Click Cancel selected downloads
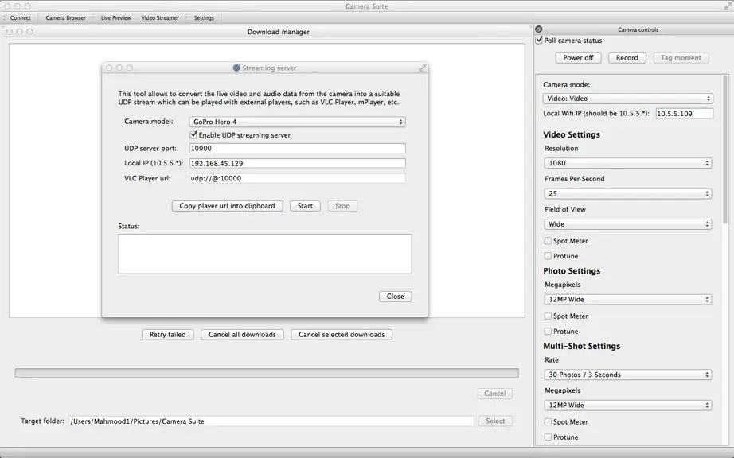This screenshot has height=458, width=734. pos(342,335)
